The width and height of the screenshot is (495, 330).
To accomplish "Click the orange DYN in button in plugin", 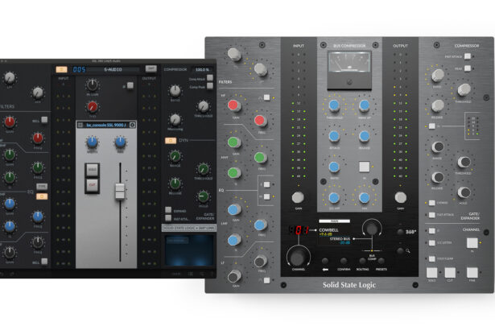I will tap(171, 141).
